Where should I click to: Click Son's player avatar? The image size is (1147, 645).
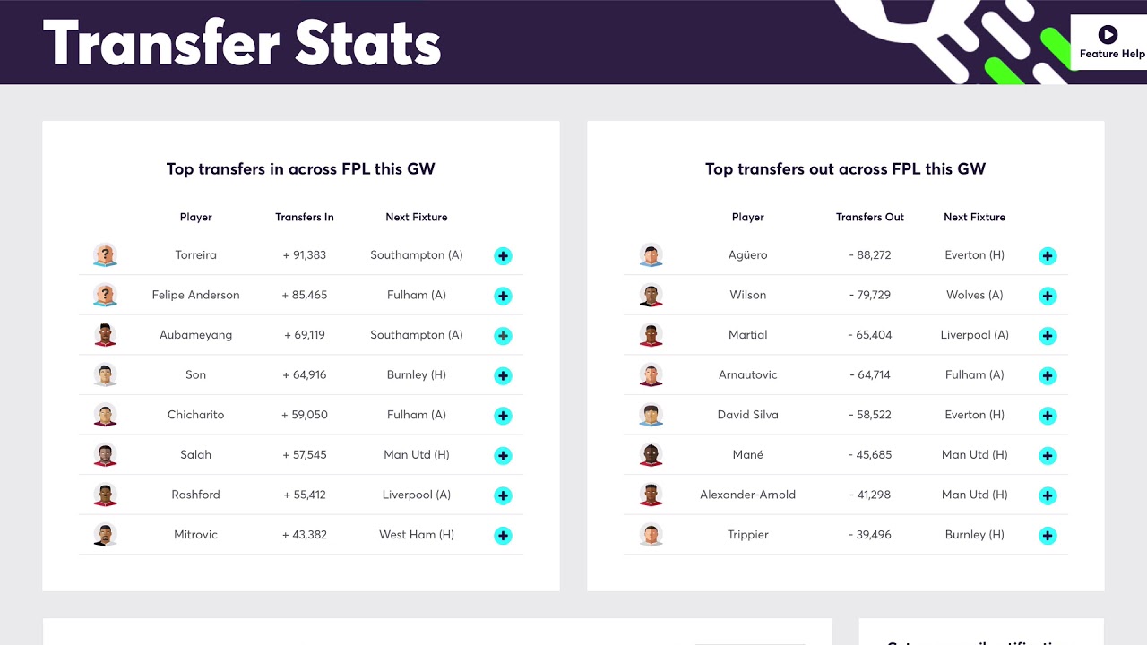click(x=105, y=374)
